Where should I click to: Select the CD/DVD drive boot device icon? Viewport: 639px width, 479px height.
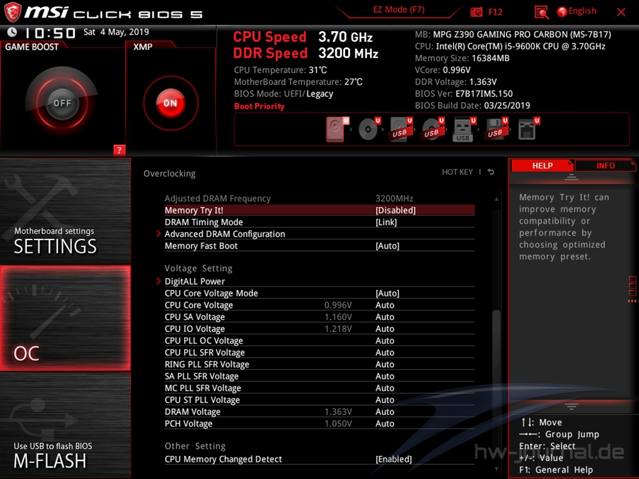[x=368, y=130]
